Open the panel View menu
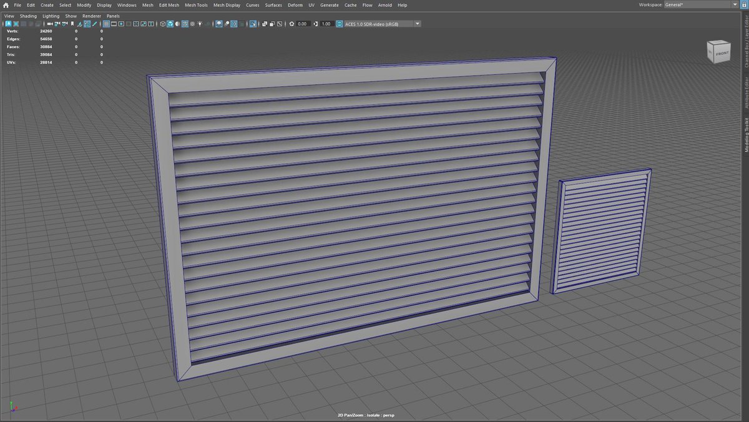The width and height of the screenshot is (749, 422). point(9,16)
